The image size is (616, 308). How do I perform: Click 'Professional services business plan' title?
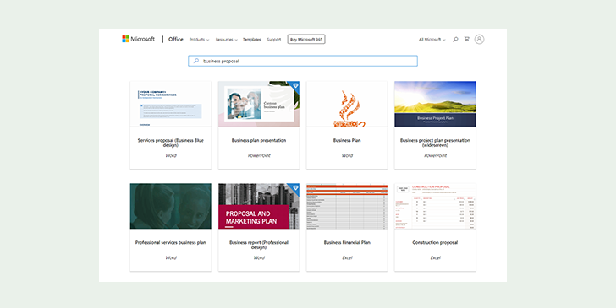171,242
